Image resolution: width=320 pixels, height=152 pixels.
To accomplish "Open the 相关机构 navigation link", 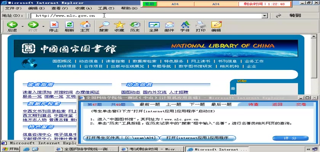I will click(x=229, y=66).
